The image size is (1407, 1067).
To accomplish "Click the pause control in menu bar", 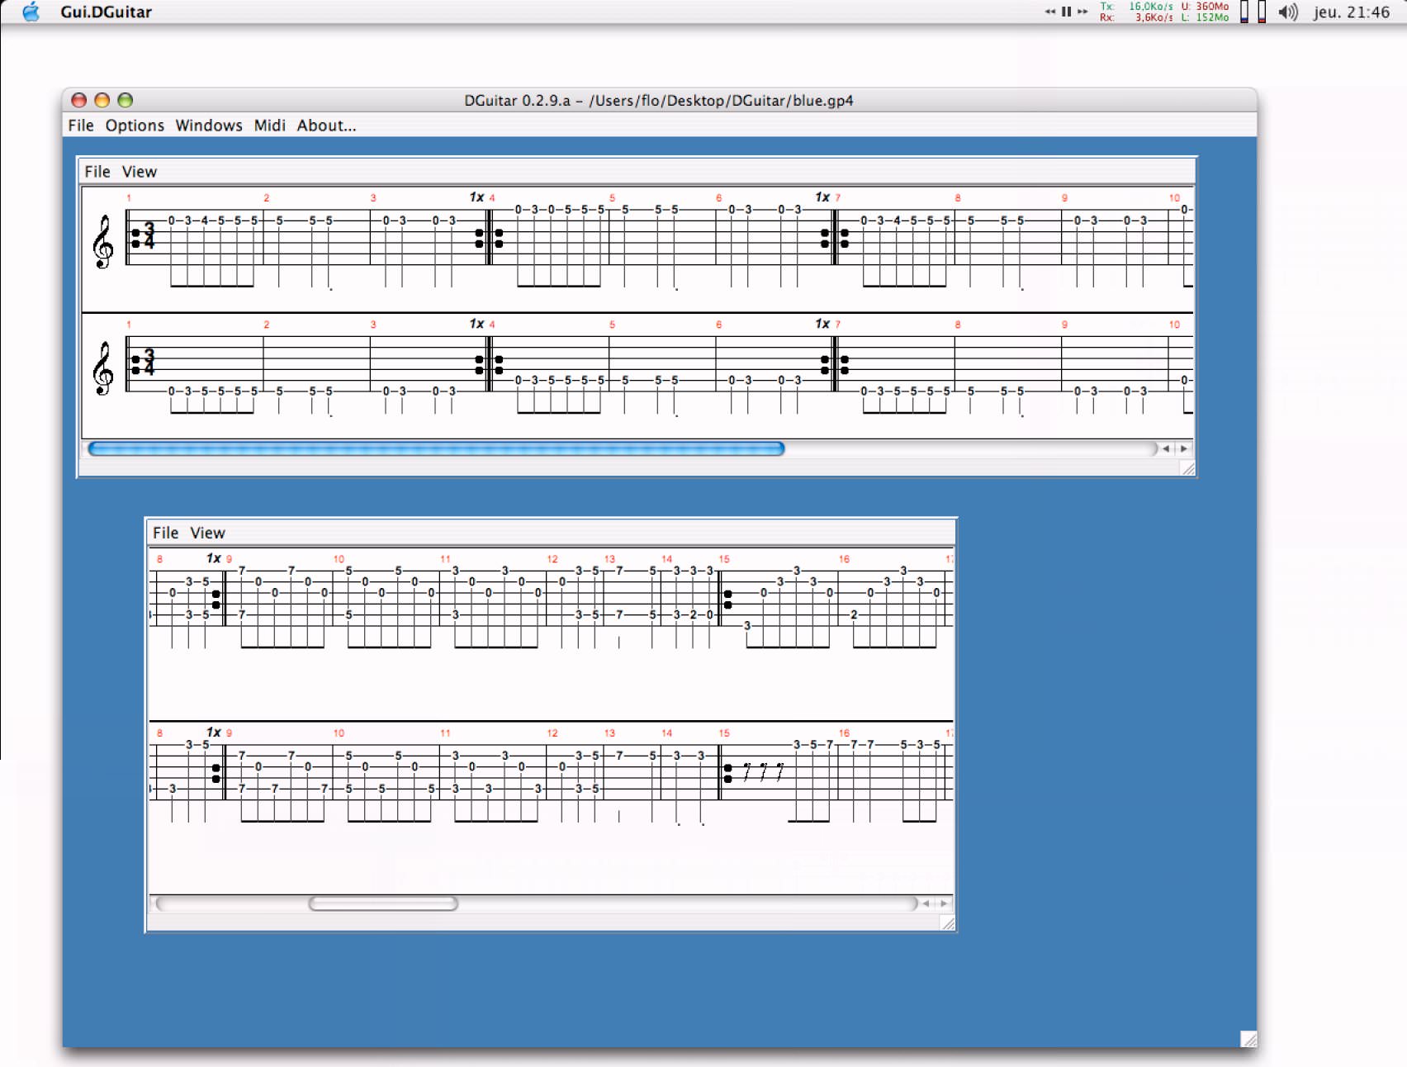I will pyautogui.click(x=1066, y=12).
